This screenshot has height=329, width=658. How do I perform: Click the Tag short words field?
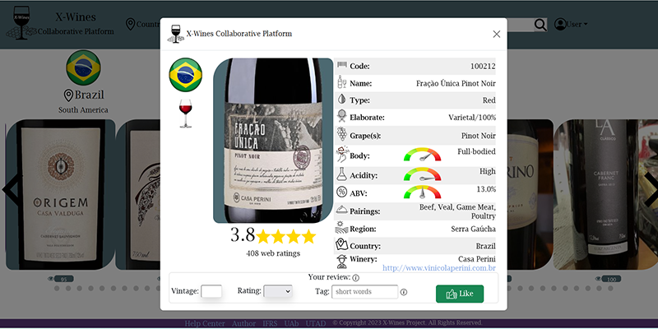[x=364, y=292]
